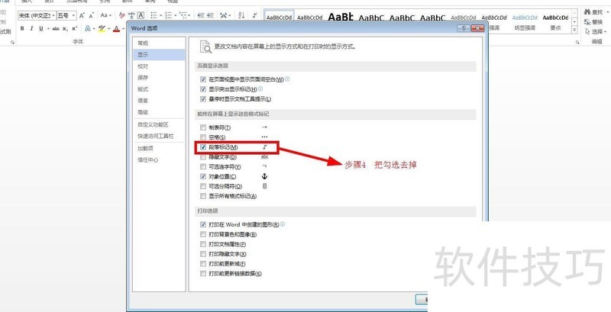Click 选择 (Select) in the ribbon

coord(595,31)
